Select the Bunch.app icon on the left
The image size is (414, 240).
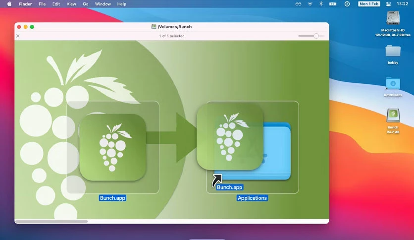[x=113, y=147]
